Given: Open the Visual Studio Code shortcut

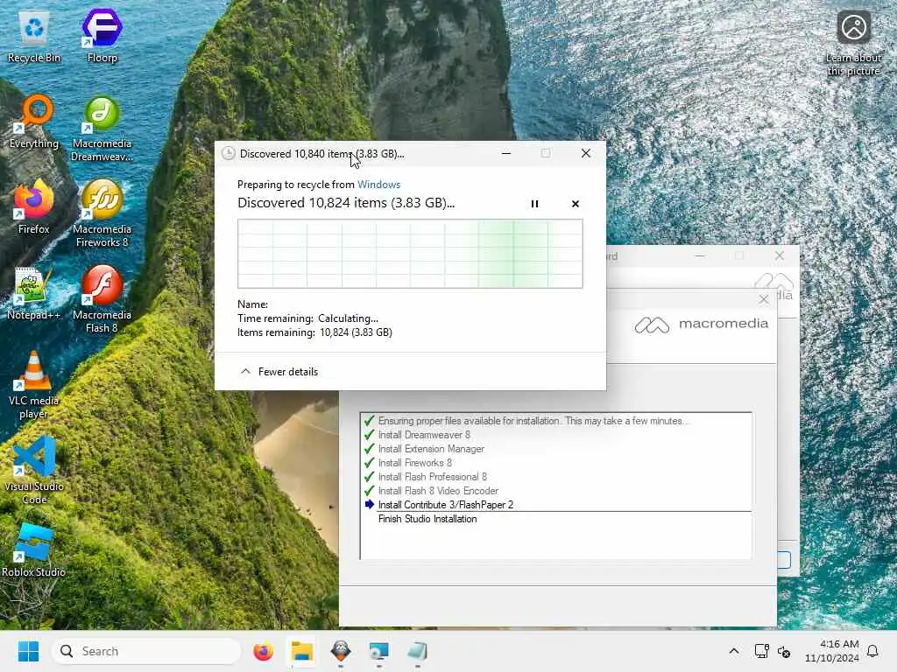Looking at the screenshot, I should (34, 471).
